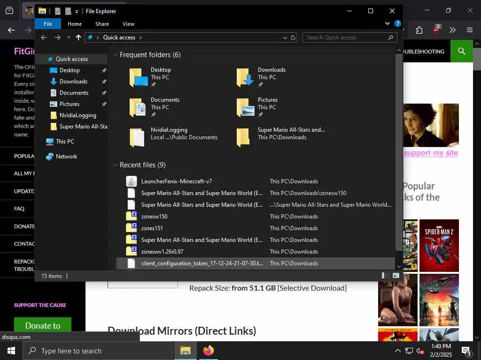481x360 pixels.
Task: Go back in File Explorer navigation
Action: click(44, 37)
